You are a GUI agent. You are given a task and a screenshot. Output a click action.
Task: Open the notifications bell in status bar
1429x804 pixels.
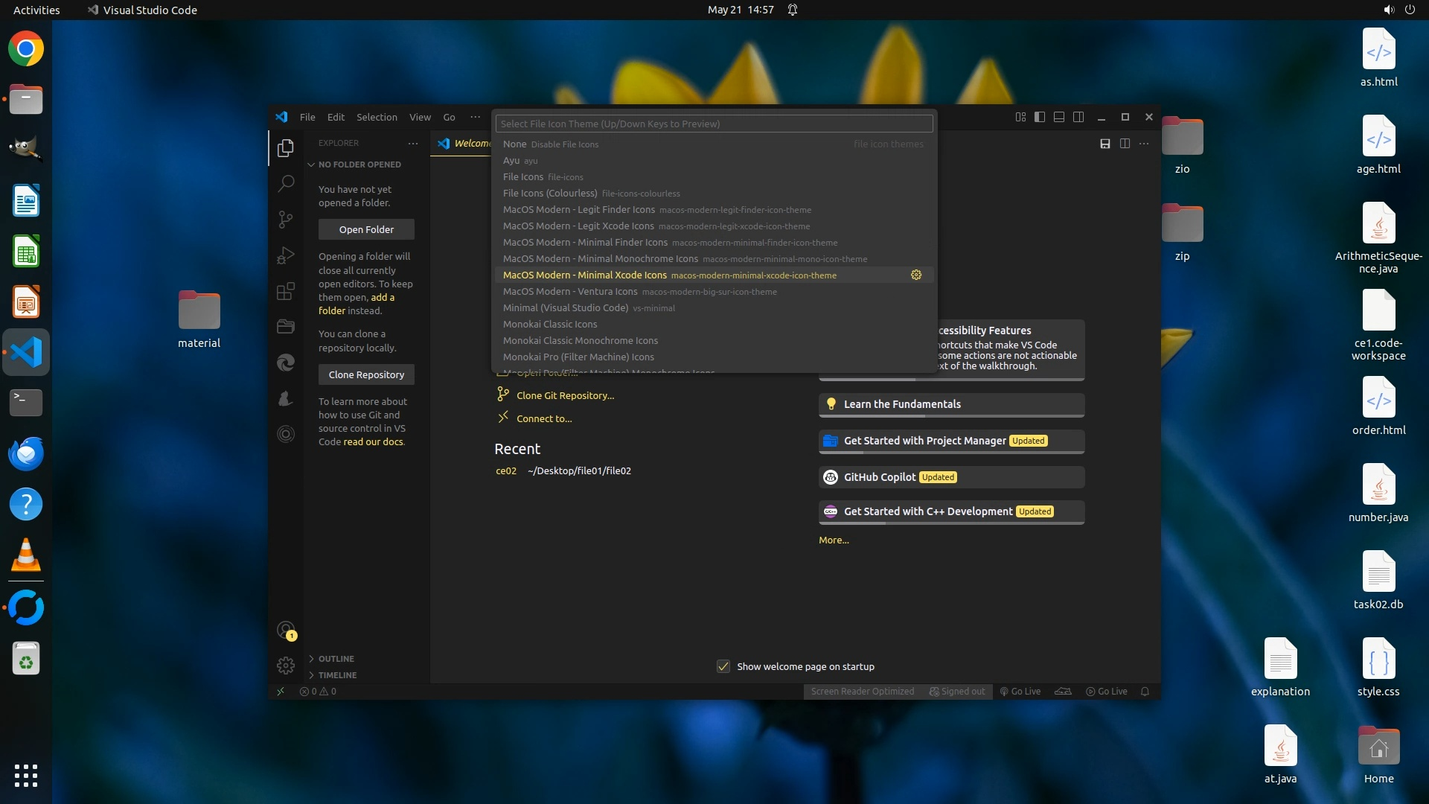1145,692
